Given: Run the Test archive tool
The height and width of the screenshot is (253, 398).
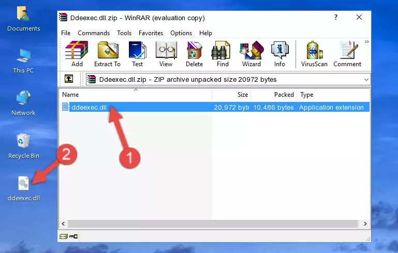Looking at the screenshot, I should (137, 54).
